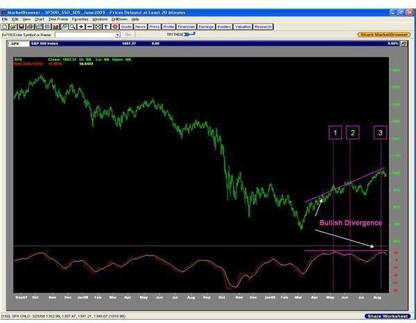
Task: Open the symbol entry dropdown arrow
Action: [117, 35]
